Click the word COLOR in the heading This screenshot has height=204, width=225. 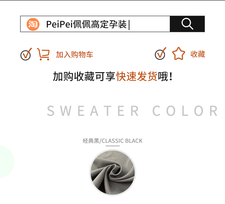tap(185, 111)
